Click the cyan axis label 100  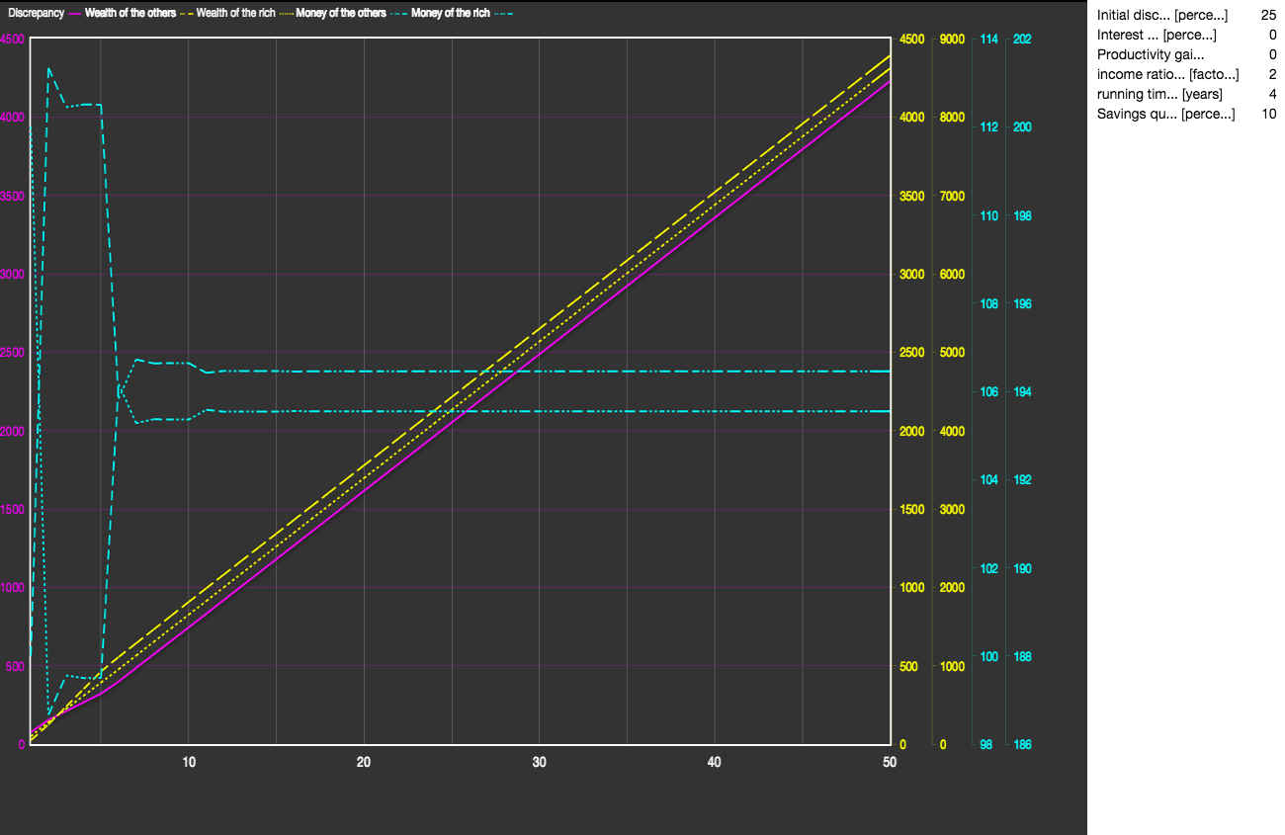click(x=987, y=657)
